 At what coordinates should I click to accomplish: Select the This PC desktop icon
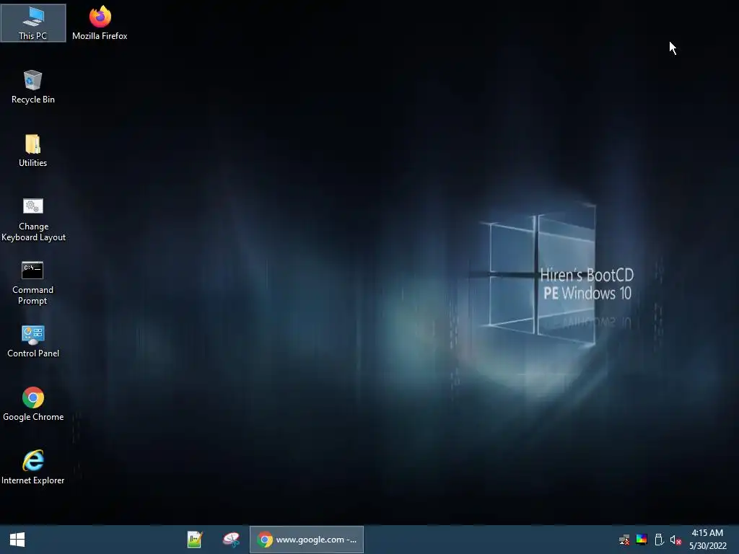click(x=33, y=23)
